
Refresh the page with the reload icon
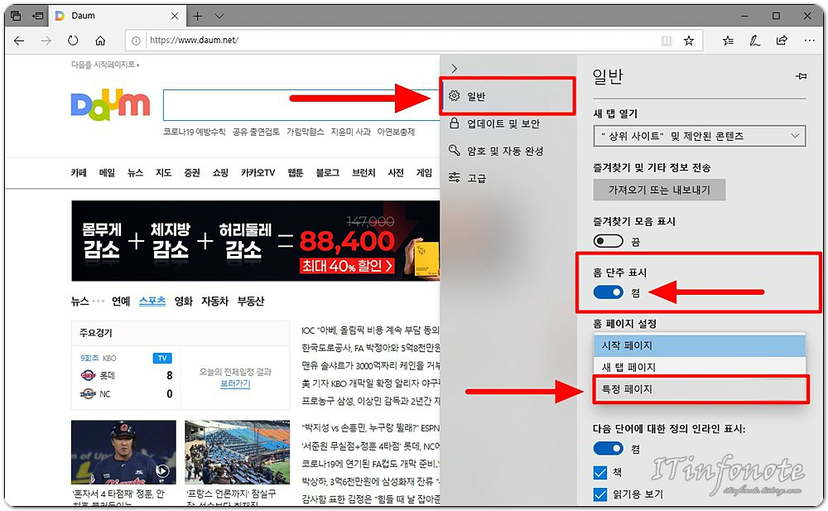pos(73,41)
